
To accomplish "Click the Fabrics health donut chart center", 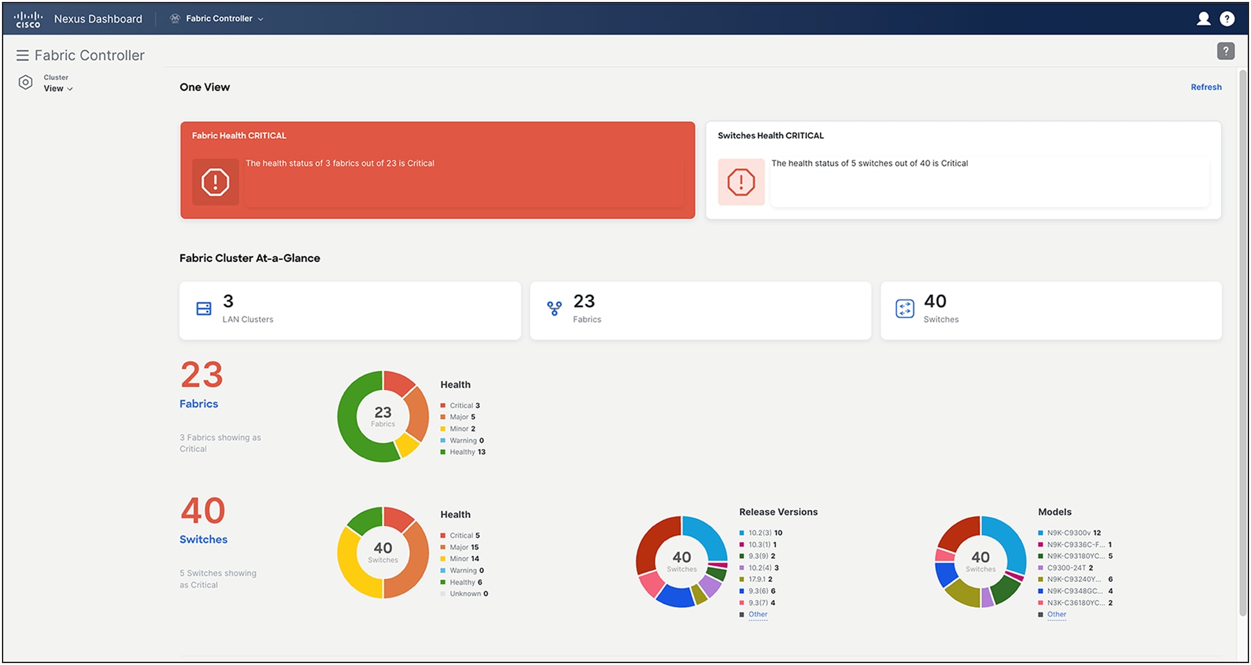I will click(383, 416).
